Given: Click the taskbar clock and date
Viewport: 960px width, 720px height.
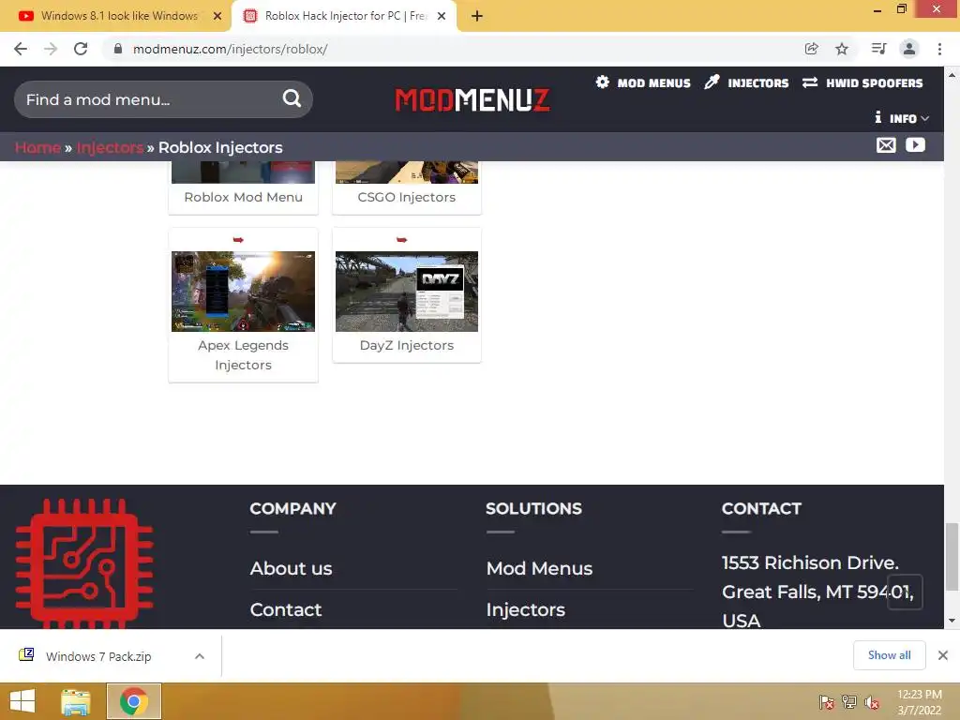Looking at the screenshot, I should tap(919, 702).
